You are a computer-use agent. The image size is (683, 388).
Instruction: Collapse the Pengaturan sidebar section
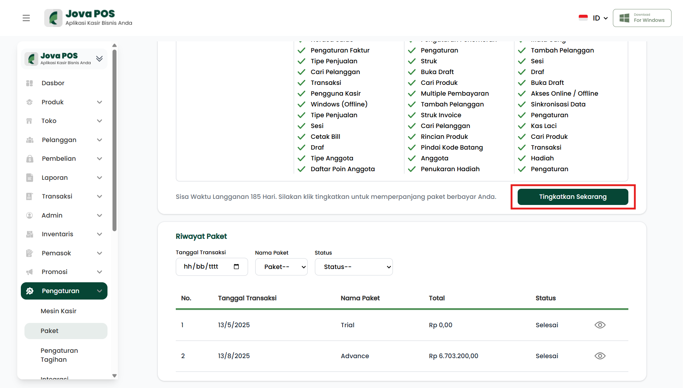pyautogui.click(x=100, y=291)
